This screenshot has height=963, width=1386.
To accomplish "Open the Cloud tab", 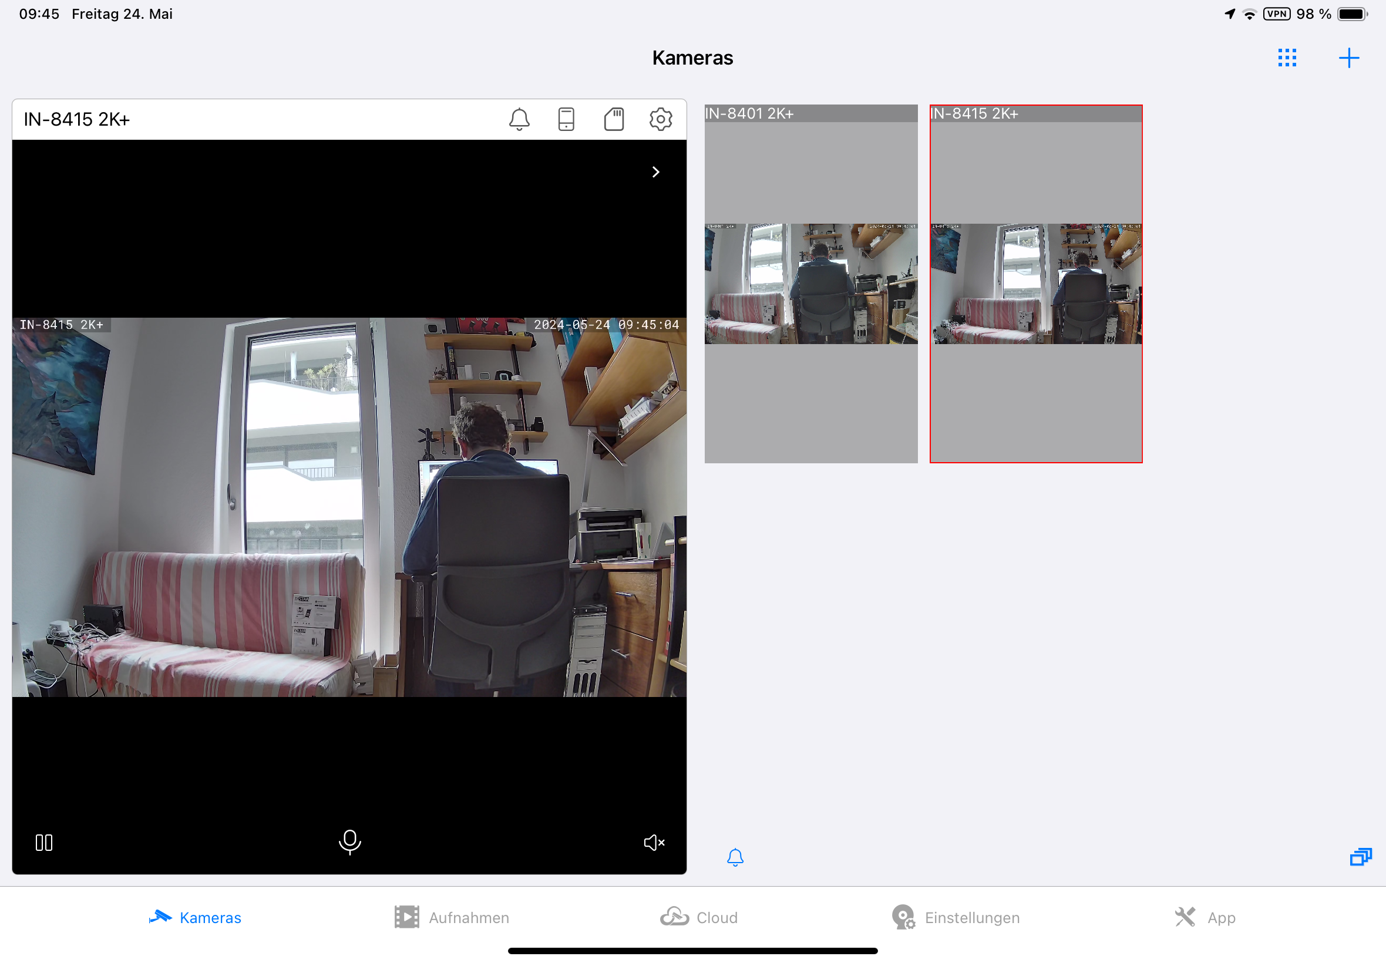I will click(x=699, y=917).
